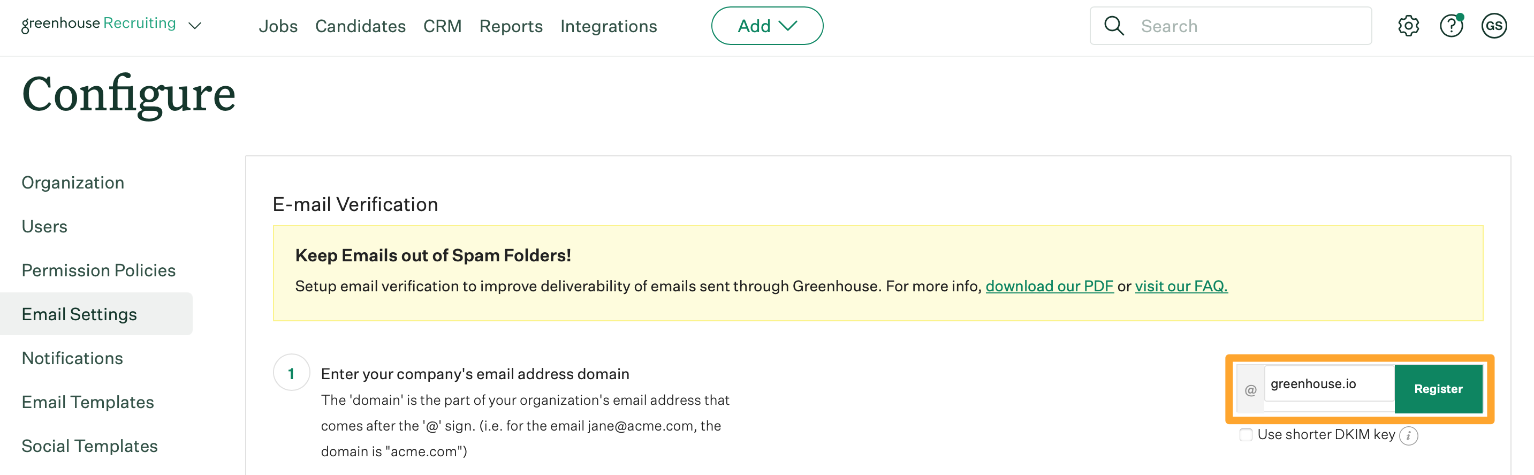Open Email Templates in the sidebar
This screenshot has width=1534, height=475.
(x=88, y=402)
